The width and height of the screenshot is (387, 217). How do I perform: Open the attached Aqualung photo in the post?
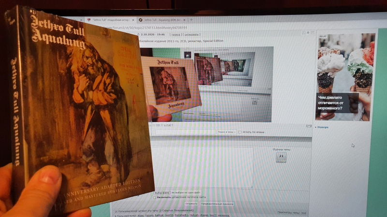207,84
